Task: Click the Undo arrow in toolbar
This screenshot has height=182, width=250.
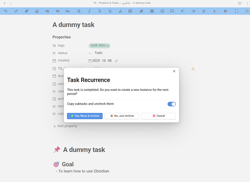Action: [x=6, y=11]
